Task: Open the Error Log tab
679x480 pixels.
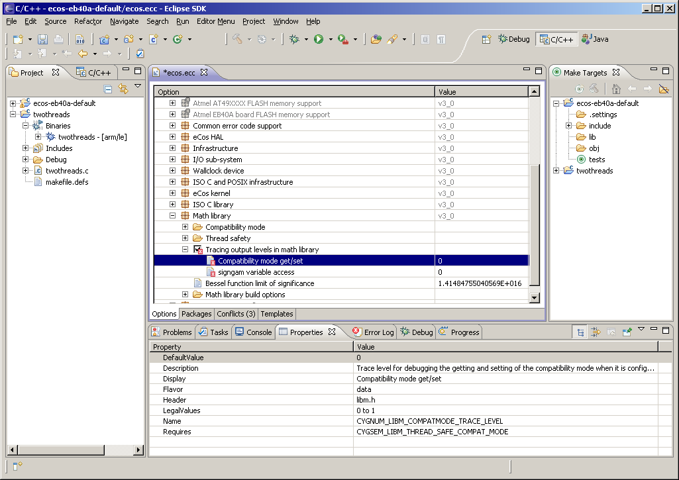Action: [x=373, y=332]
